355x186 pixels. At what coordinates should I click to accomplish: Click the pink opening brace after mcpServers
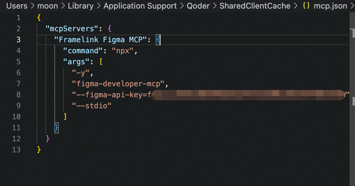[x=110, y=29]
